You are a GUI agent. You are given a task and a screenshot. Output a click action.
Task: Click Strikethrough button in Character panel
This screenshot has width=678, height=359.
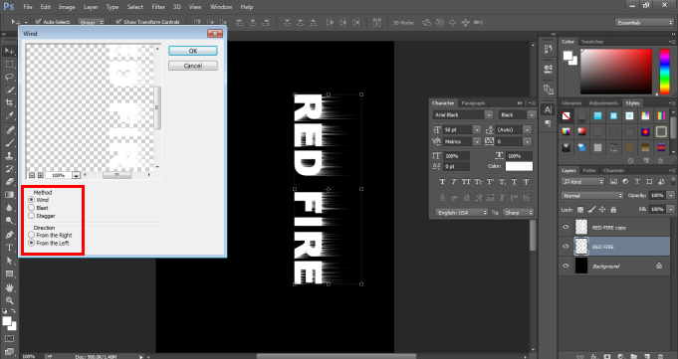(527, 182)
